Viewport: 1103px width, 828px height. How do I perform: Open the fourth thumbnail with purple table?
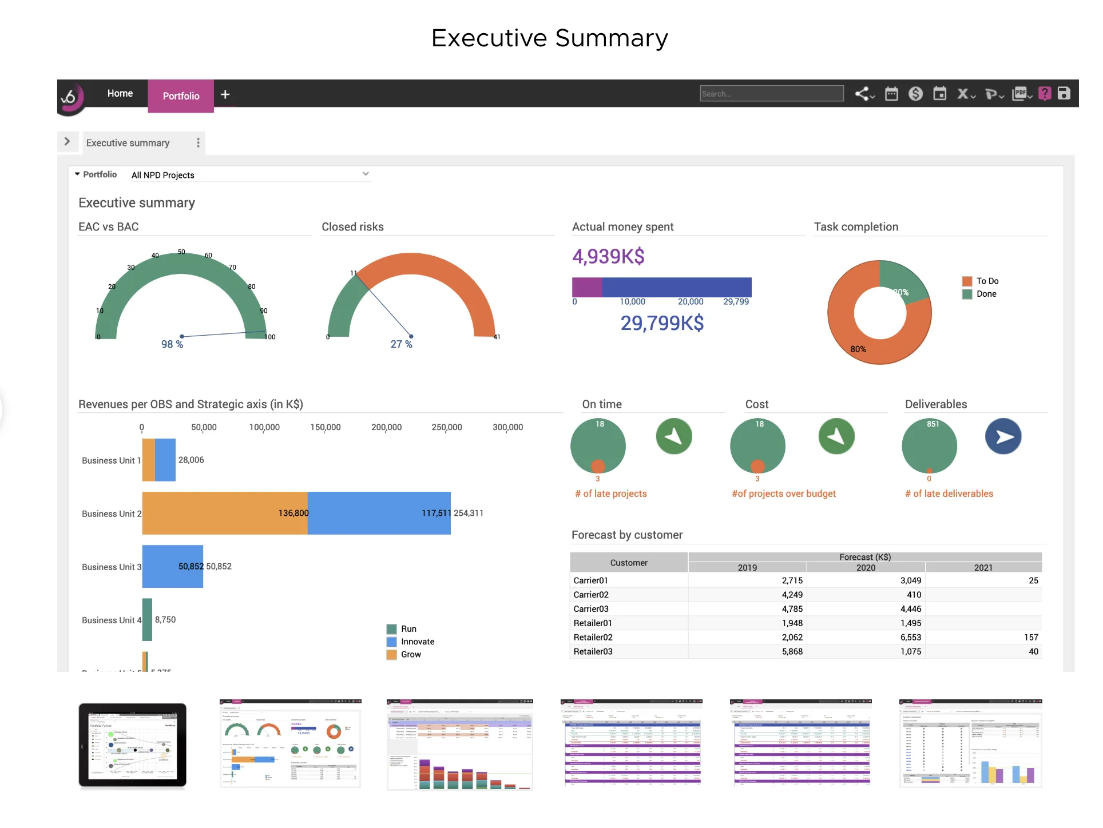[x=631, y=743]
